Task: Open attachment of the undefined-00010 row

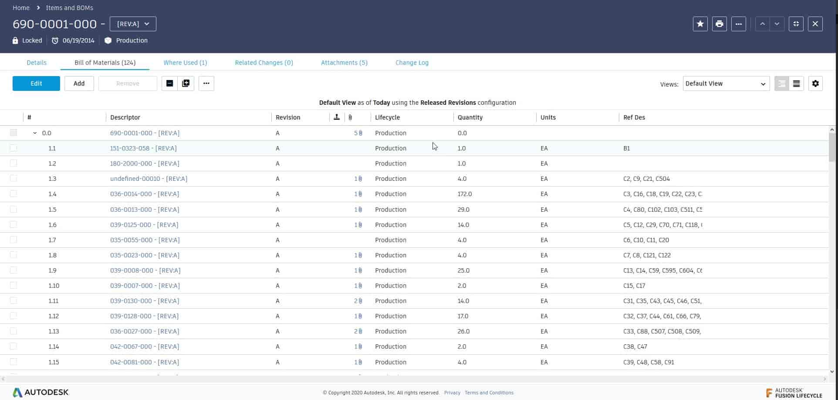Action: pyautogui.click(x=358, y=179)
